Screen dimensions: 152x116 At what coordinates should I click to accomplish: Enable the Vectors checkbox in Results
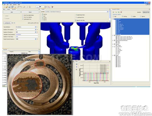[43, 20]
